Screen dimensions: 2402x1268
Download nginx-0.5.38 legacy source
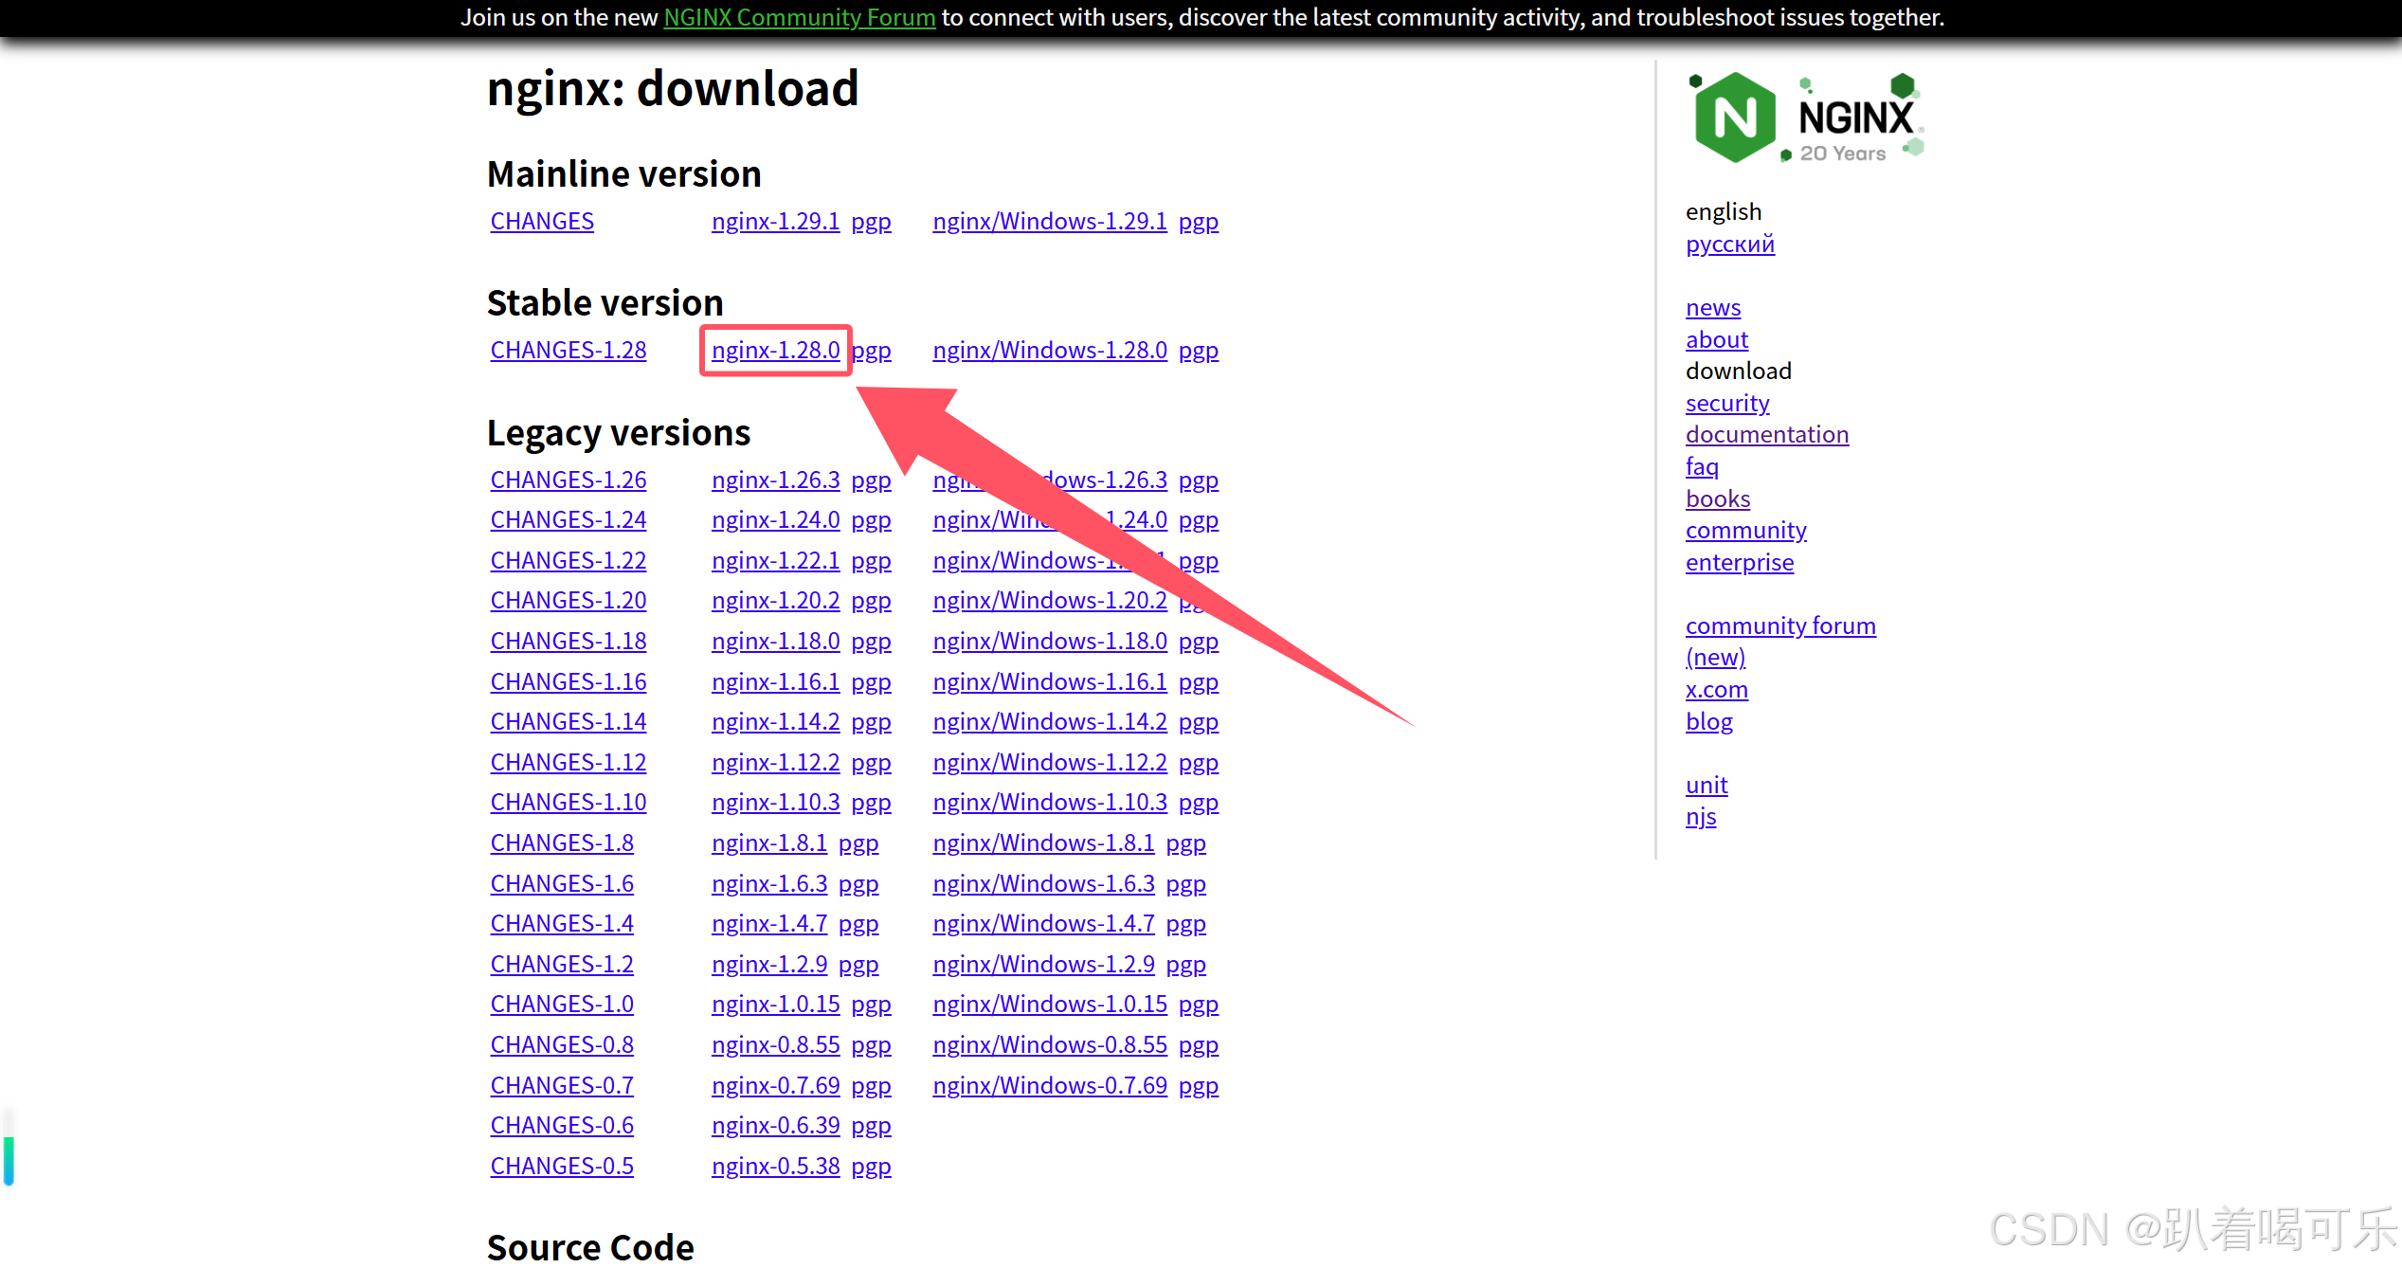tap(775, 1167)
